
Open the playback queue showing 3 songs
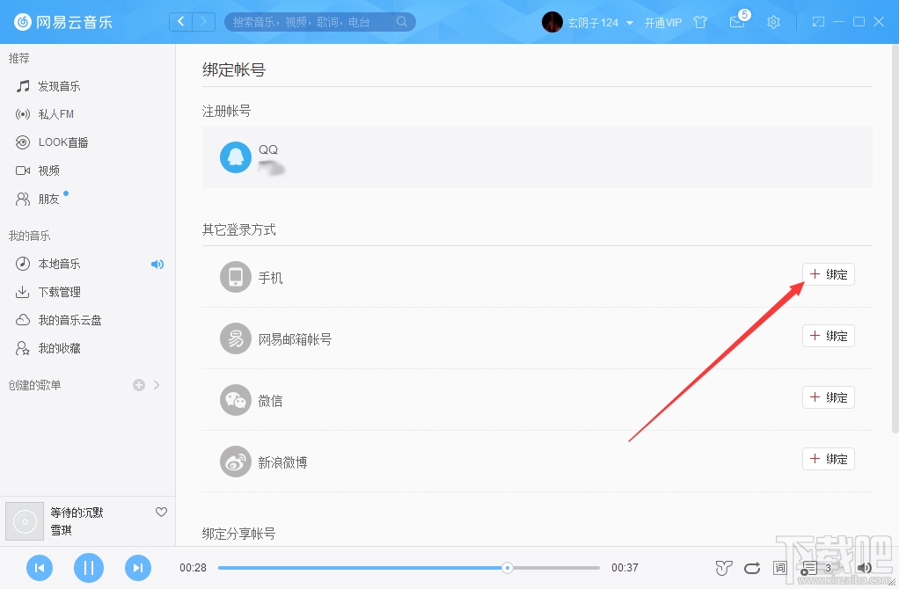pyautogui.click(x=814, y=568)
